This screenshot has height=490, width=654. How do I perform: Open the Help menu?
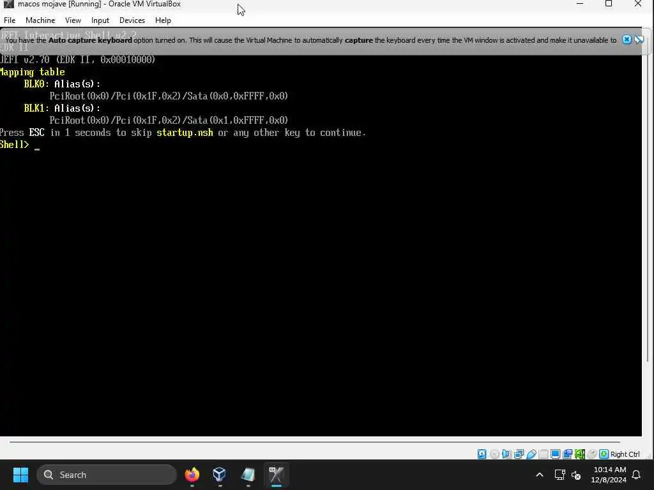163,20
